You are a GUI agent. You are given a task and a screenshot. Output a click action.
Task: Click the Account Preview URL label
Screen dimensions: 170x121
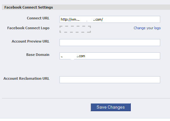(x=30, y=41)
